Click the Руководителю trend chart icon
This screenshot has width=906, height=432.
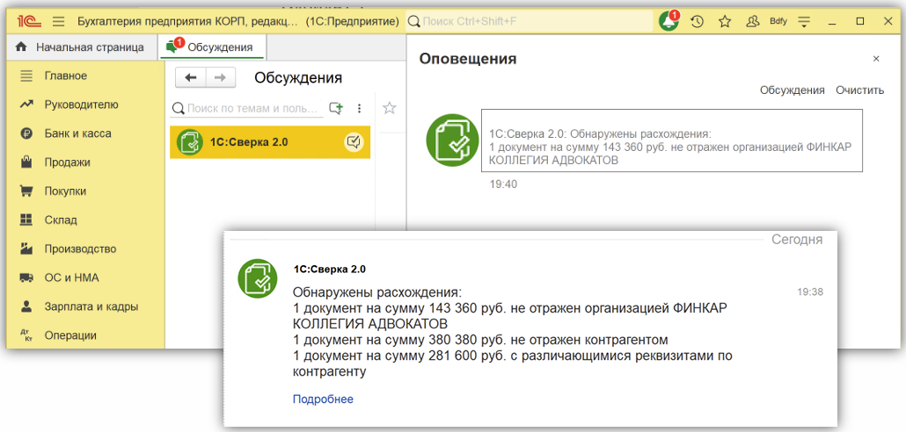pos(26,104)
